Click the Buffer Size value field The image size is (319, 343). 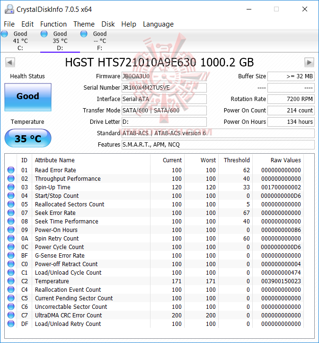click(291, 76)
